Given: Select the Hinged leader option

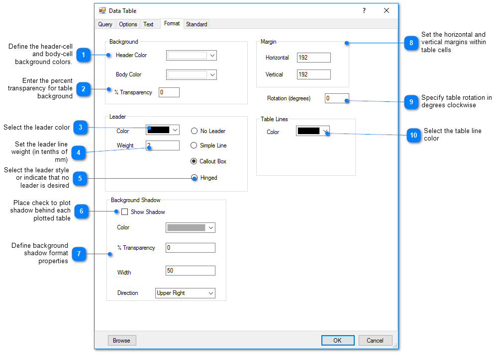Looking at the screenshot, I should coord(194,177).
